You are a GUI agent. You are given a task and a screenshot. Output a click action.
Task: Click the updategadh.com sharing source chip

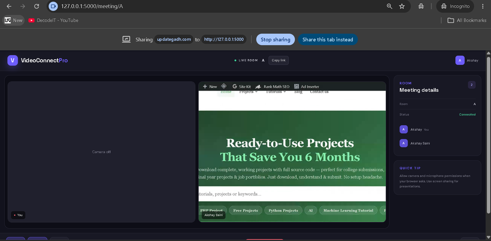click(174, 39)
